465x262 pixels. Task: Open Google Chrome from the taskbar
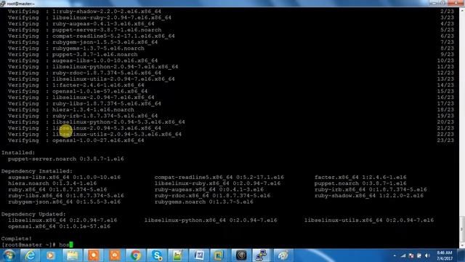click(x=136, y=255)
